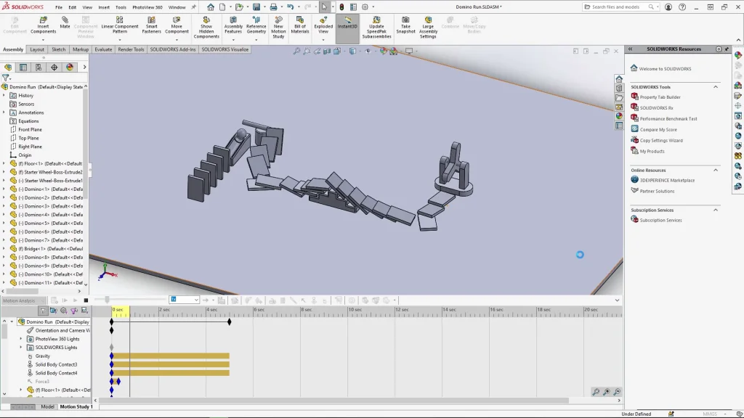Click Take Snapshot icon

(405, 25)
